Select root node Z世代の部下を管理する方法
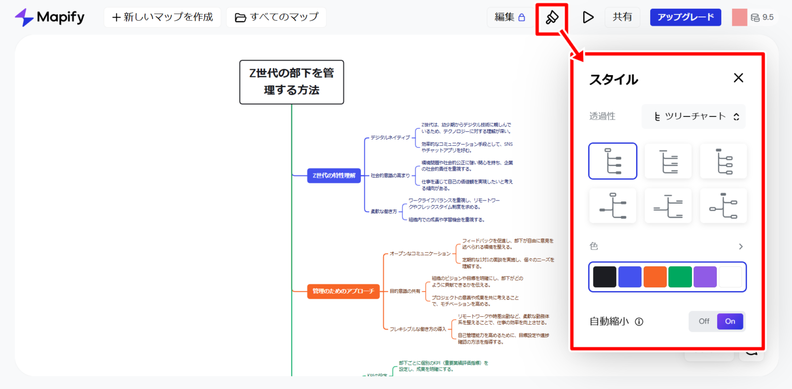 [x=291, y=82]
